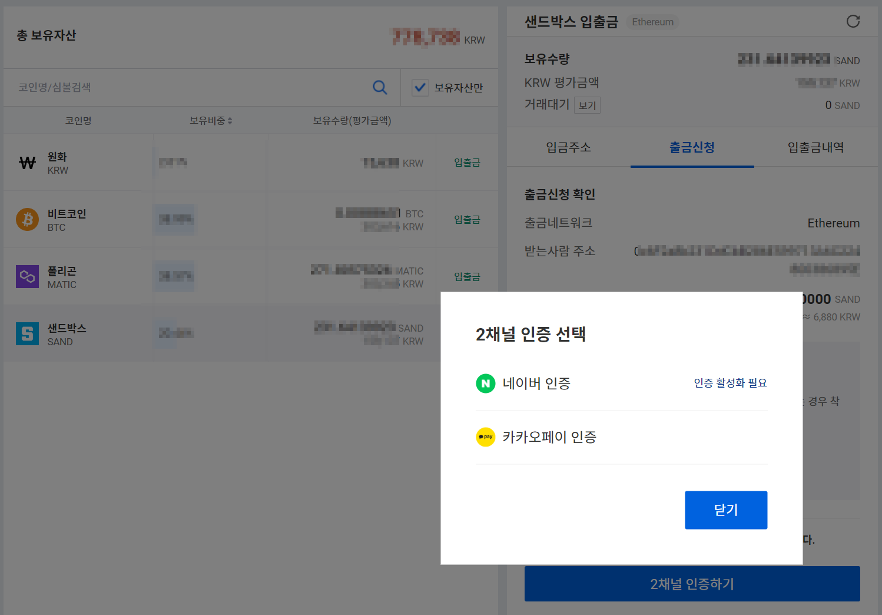Click the Sandbox SAND blue icon
Viewport: 882px width, 615px height.
[x=27, y=333]
